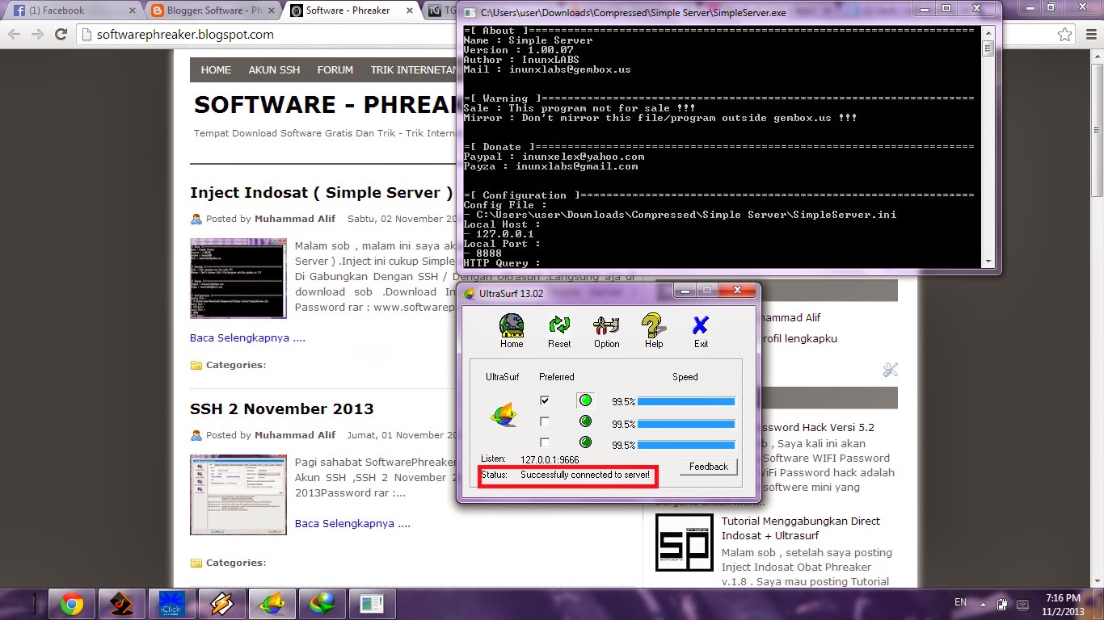
Task: Open Google Chrome from the taskbar
Action: click(x=71, y=604)
